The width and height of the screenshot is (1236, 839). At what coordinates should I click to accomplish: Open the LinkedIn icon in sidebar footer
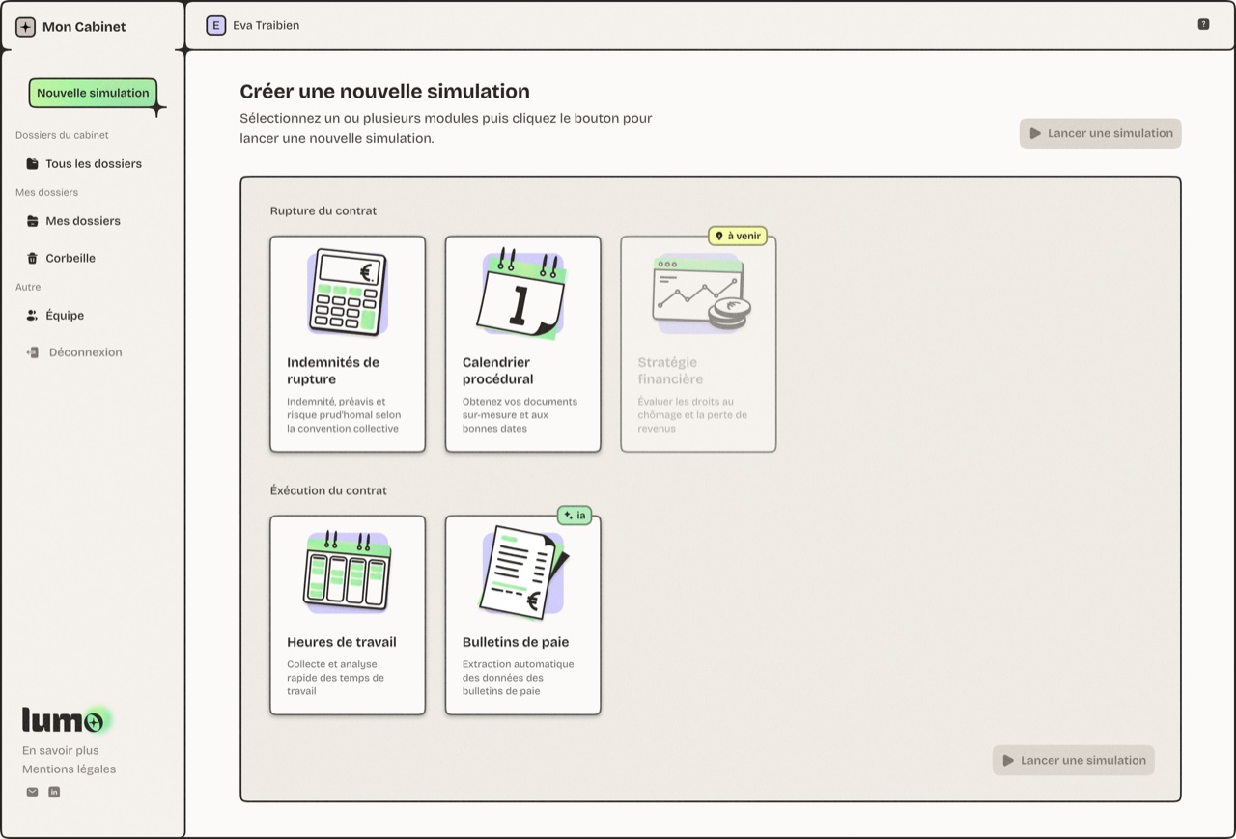(54, 792)
